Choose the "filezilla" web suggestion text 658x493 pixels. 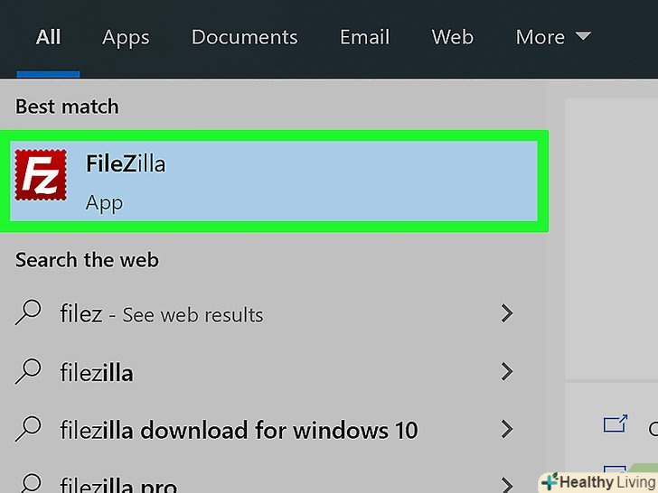click(97, 372)
